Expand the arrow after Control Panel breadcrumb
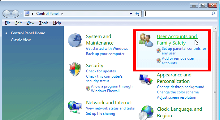220x120 pixels. pos(62,14)
